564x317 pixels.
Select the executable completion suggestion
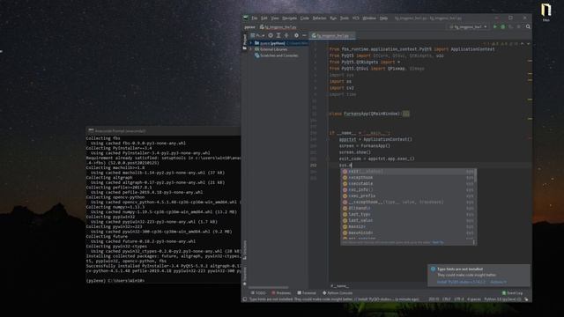[x=408, y=184]
